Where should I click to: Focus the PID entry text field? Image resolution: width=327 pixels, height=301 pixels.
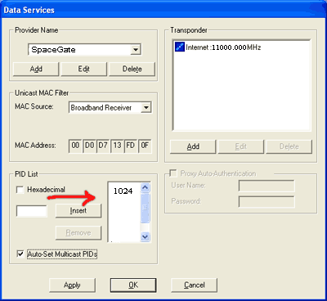point(32,211)
